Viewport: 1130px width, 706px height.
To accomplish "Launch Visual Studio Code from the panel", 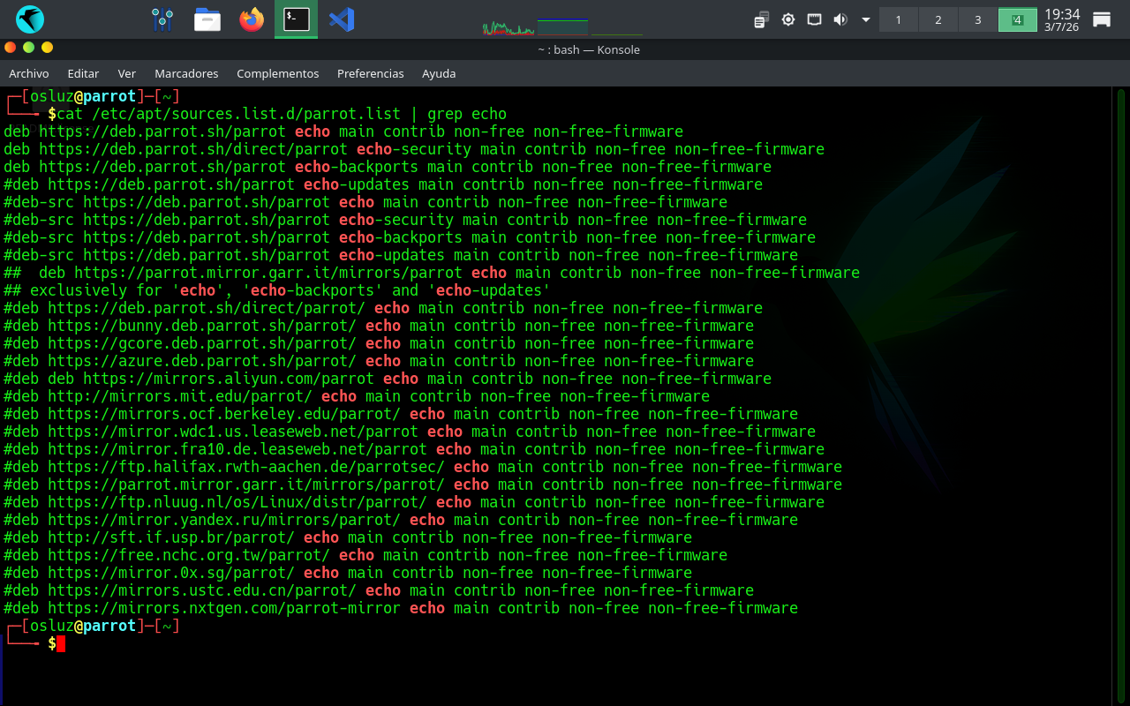I will 342,19.
